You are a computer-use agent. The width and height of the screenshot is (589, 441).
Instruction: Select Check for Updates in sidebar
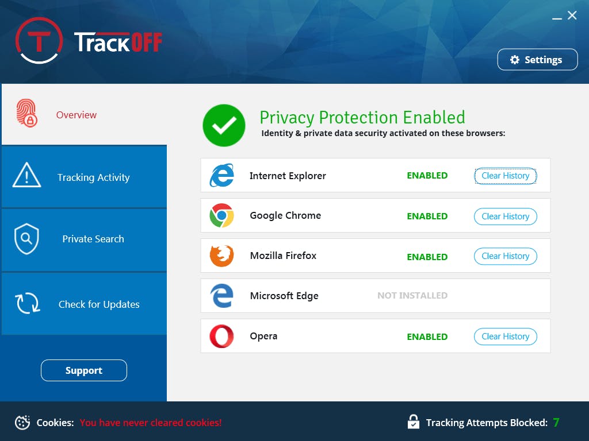coord(84,304)
